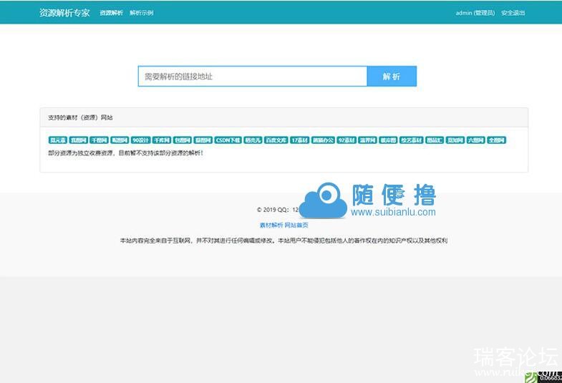Click the www.suibianlu.com watermark URL
This screenshot has width=562, height=383.
393,212
